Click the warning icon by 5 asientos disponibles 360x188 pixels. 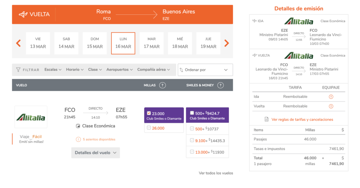(78, 140)
